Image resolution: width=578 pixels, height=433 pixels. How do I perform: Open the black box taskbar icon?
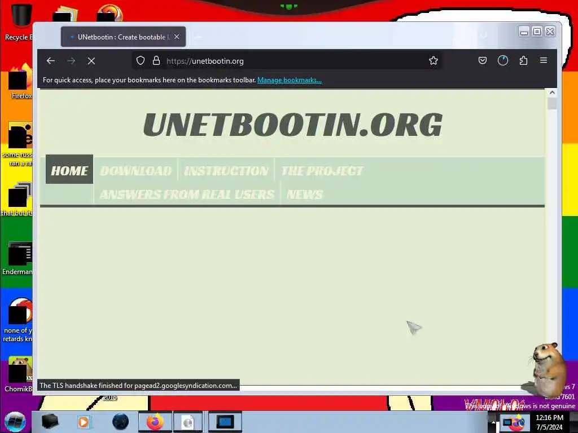pos(50,422)
